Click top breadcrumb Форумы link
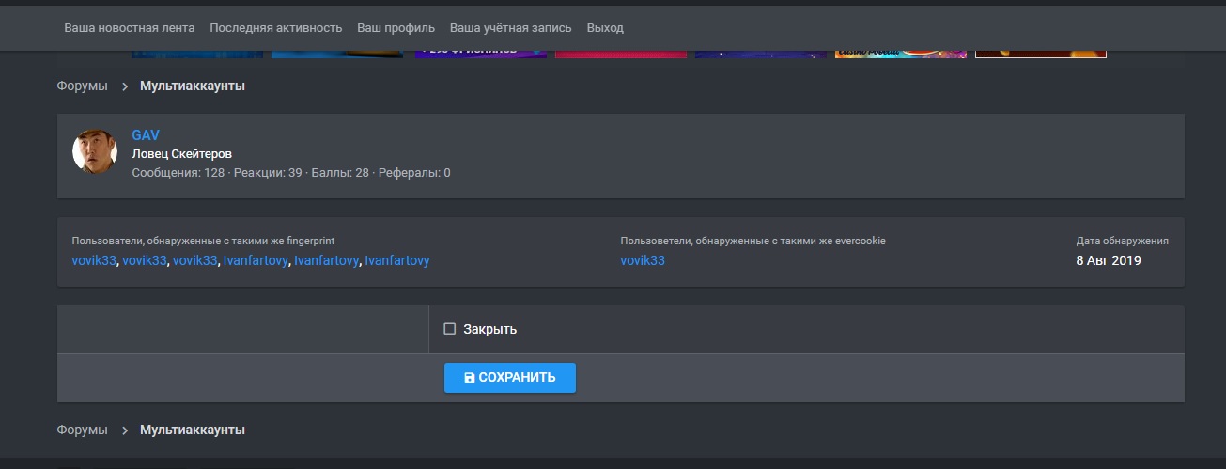Image resolution: width=1226 pixels, height=469 pixels. (x=82, y=86)
